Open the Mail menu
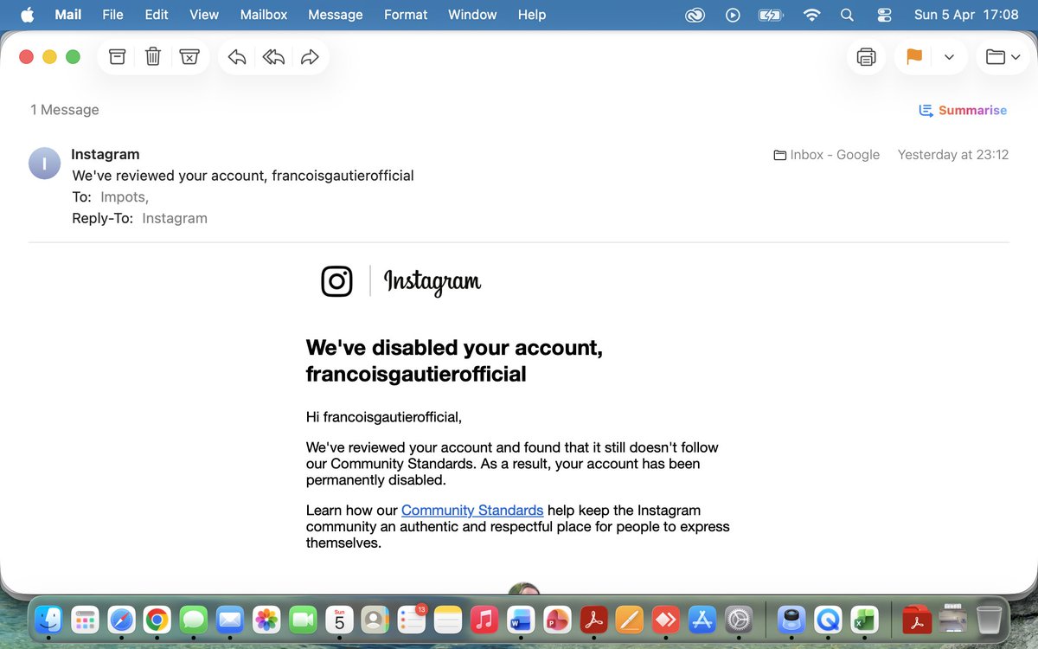This screenshot has width=1038, height=649. [x=68, y=15]
